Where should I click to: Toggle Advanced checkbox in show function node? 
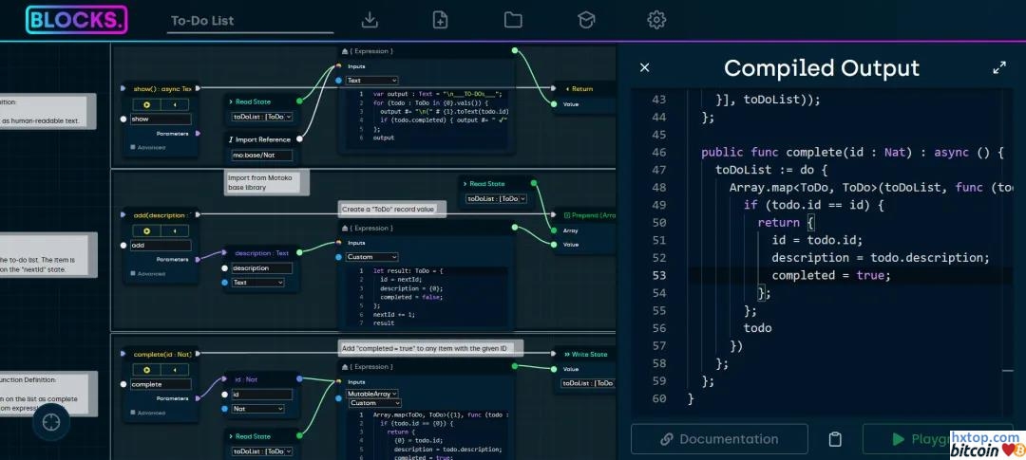point(132,147)
